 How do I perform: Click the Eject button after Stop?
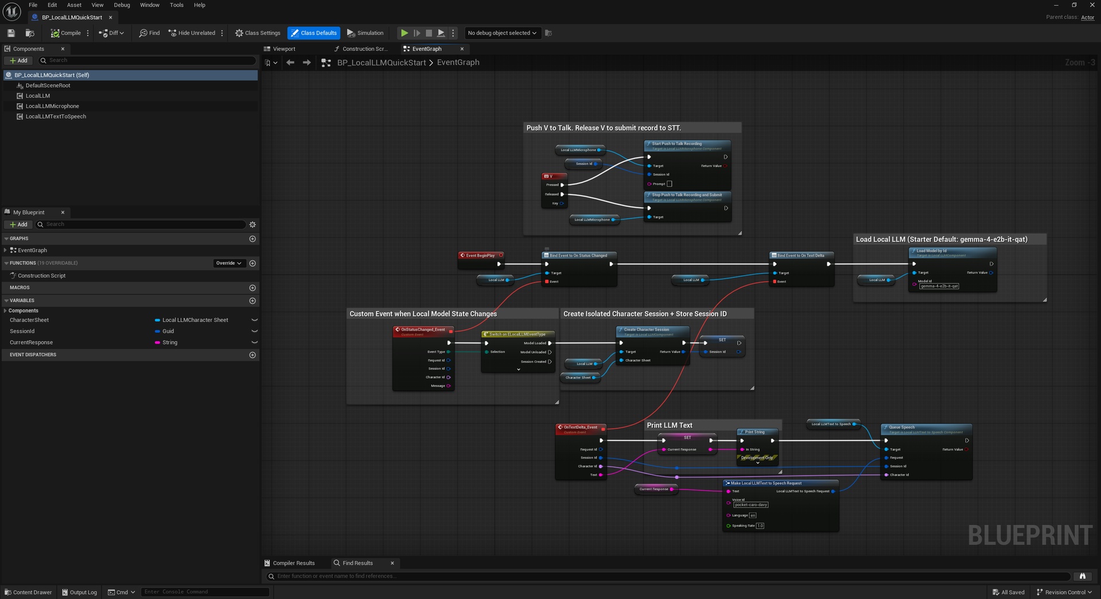(441, 33)
